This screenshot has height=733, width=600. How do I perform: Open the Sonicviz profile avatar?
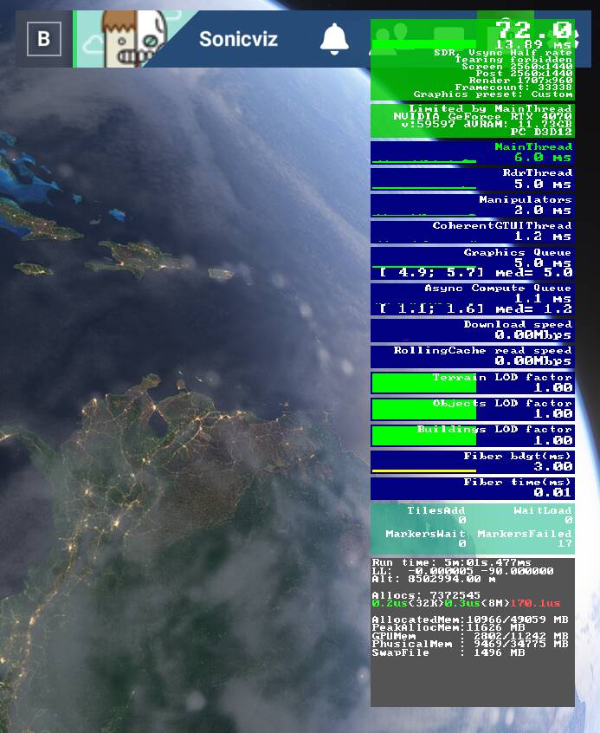pyautogui.click(x=134, y=39)
